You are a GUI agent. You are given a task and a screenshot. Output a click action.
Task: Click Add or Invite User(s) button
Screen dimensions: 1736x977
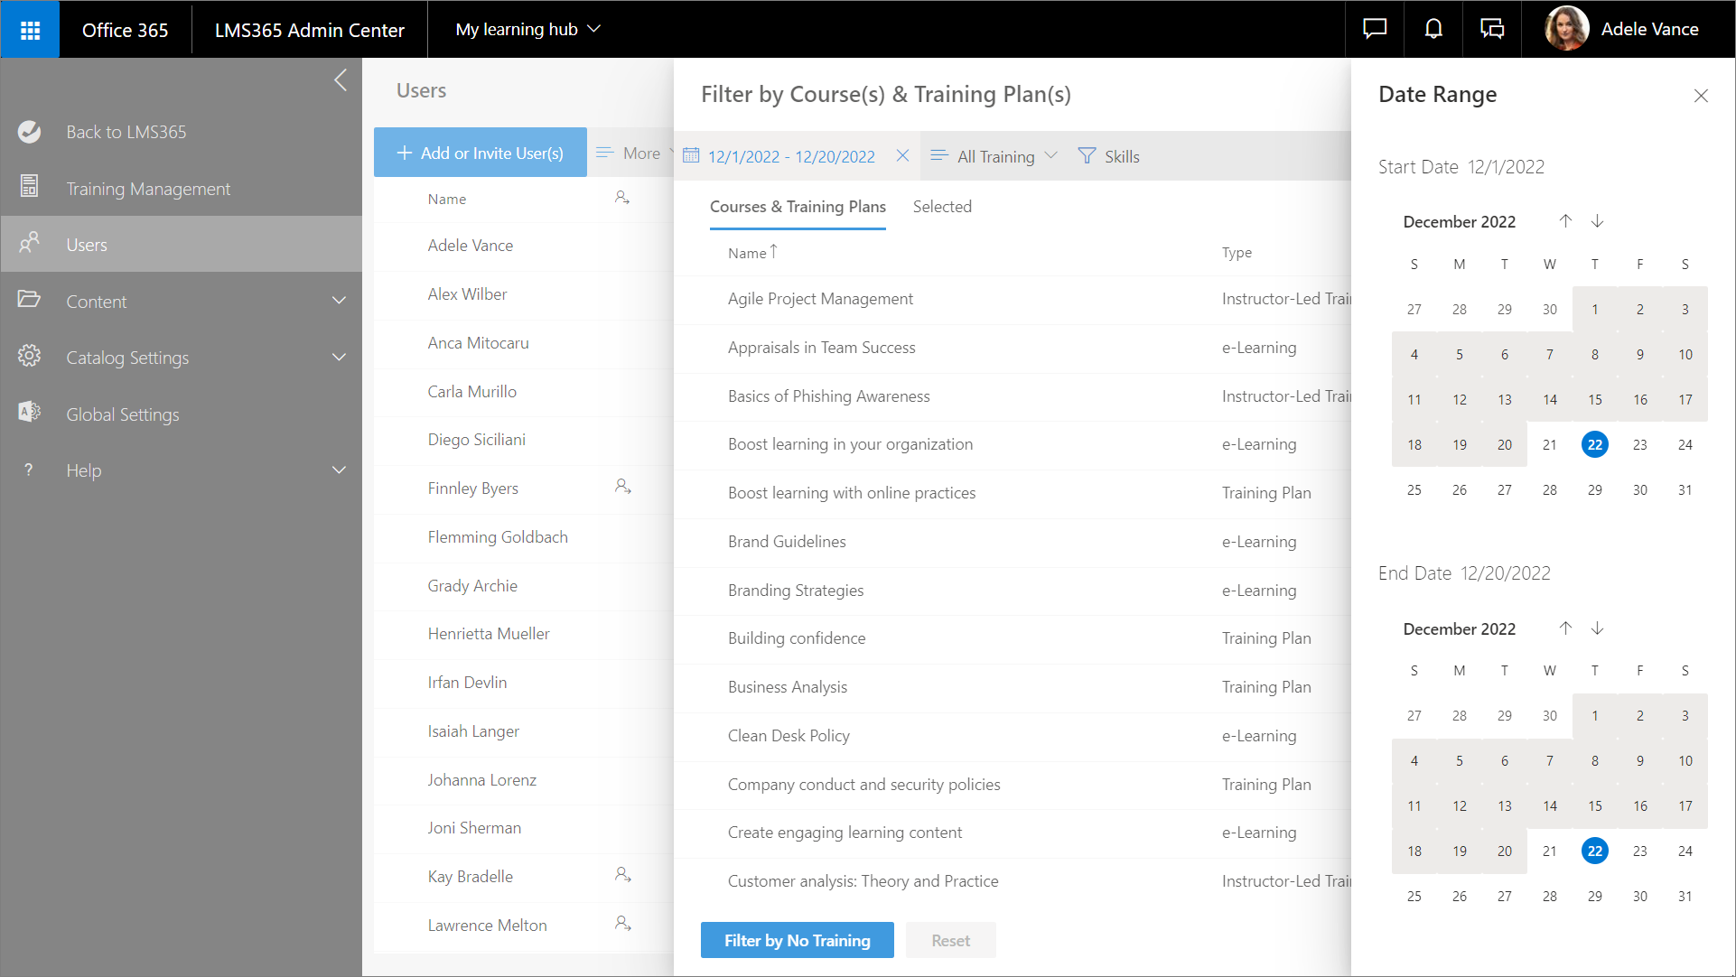tap(481, 153)
